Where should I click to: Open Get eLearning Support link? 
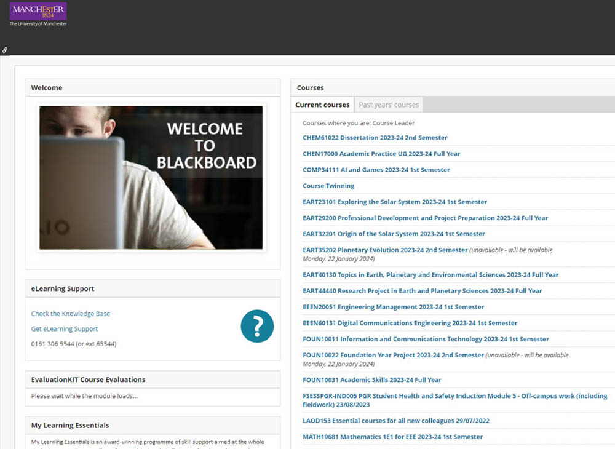click(65, 329)
